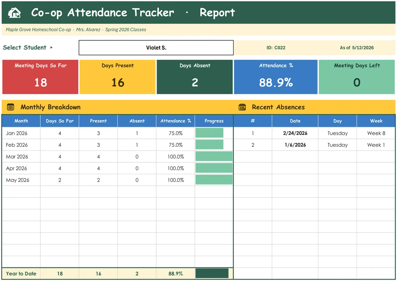The width and height of the screenshot is (397, 281).
Task: Click the Co-op Attendance Tracker title
Action: coord(102,13)
